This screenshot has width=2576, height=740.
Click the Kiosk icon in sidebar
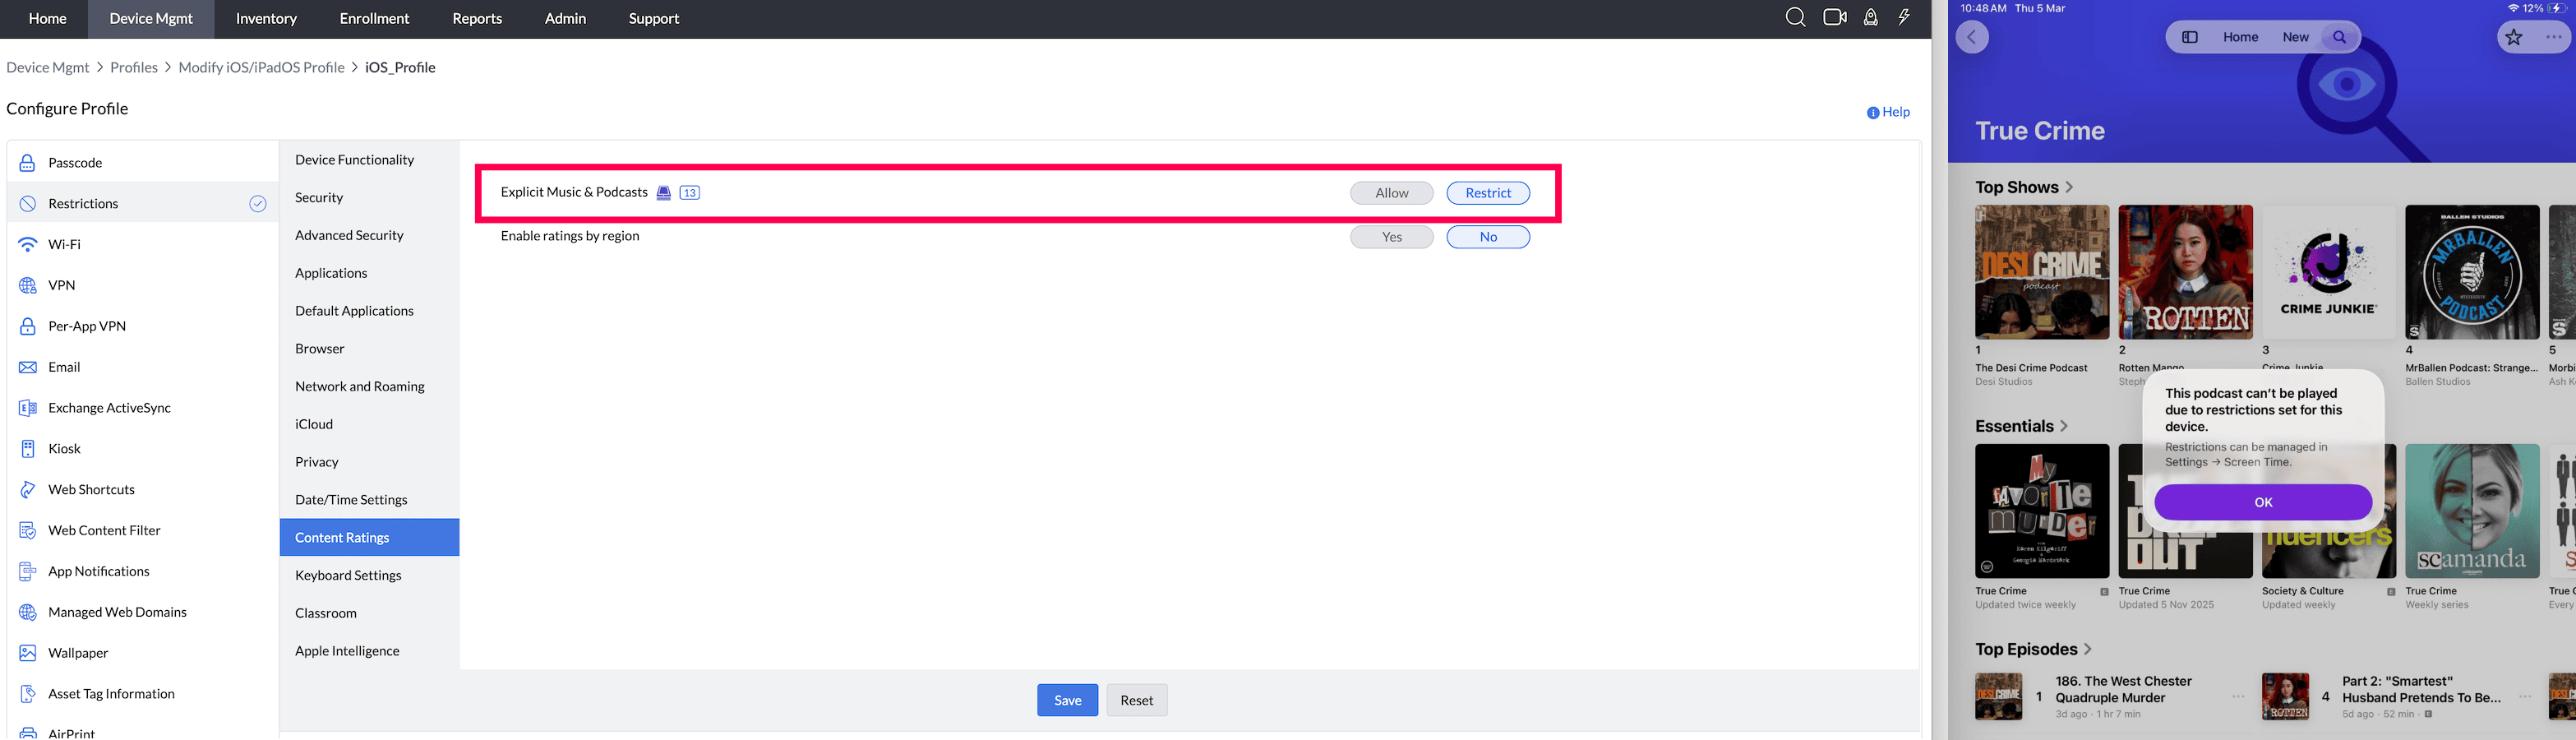pyautogui.click(x=28, y=449)
